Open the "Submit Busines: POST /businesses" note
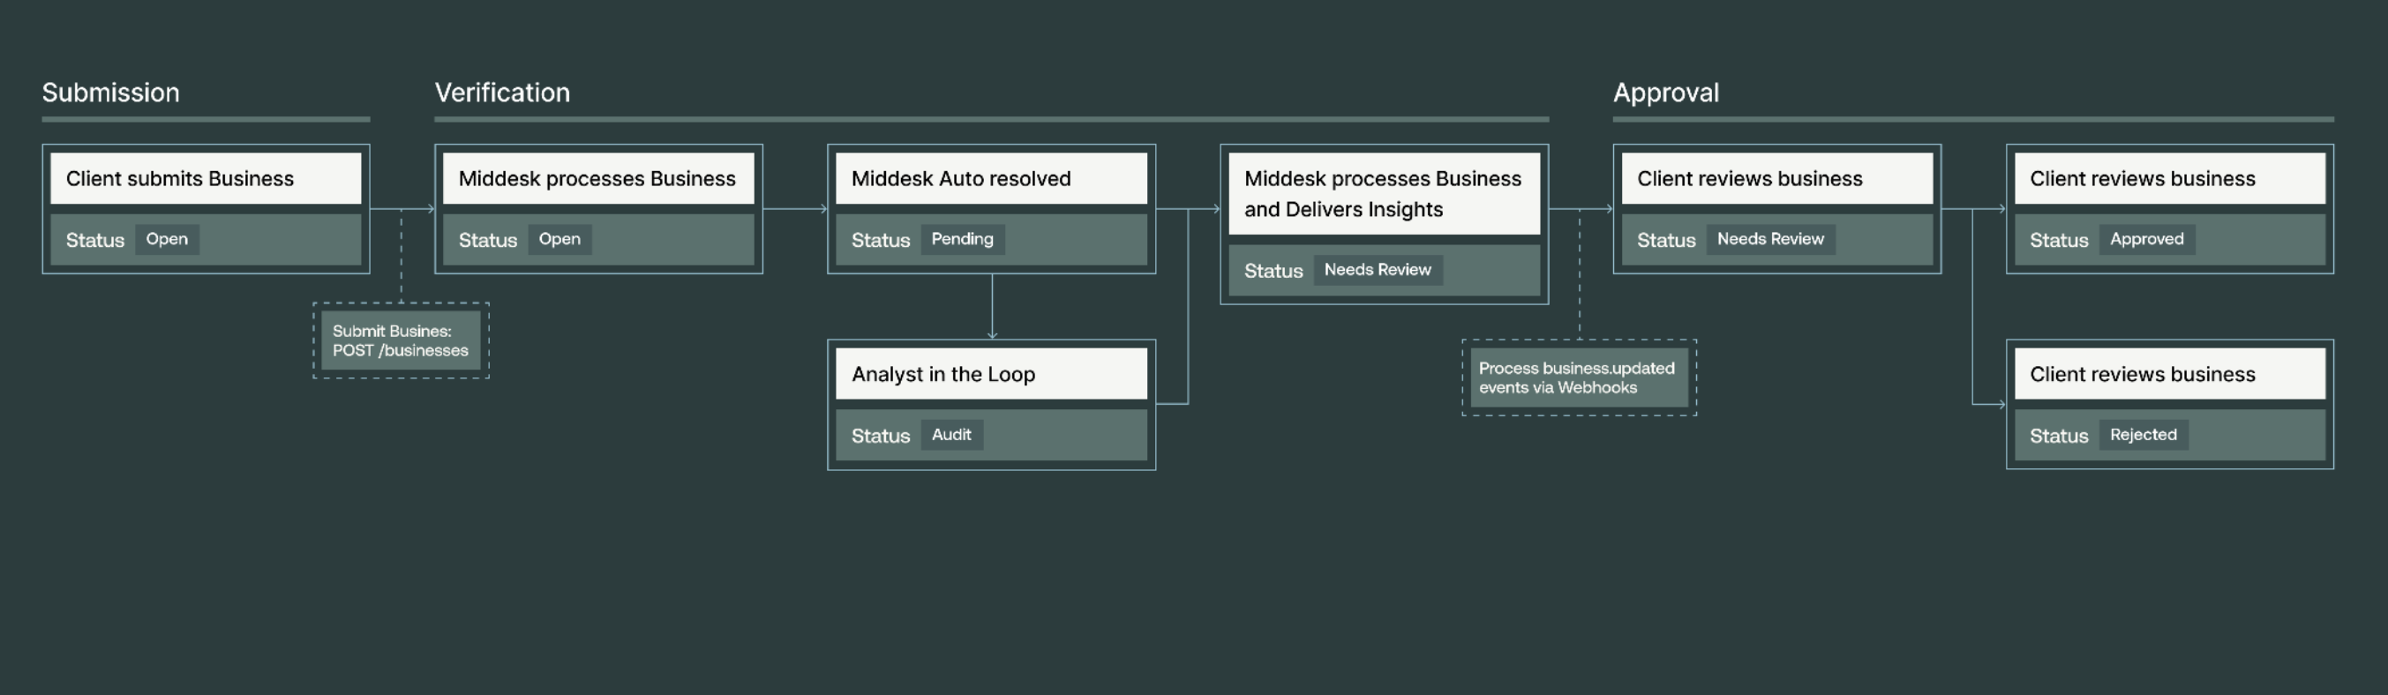Image resolution: width=2388 pixels, height=695 pixels. point(401,341)
